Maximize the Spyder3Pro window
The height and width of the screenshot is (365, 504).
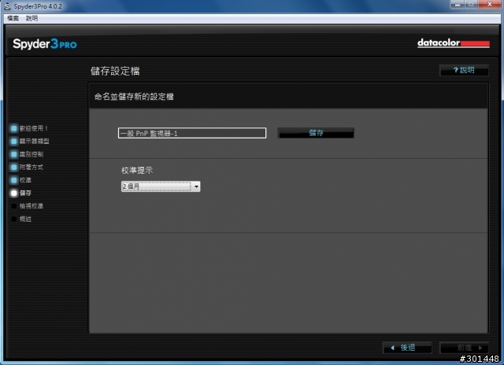click(x=471, y=5)
